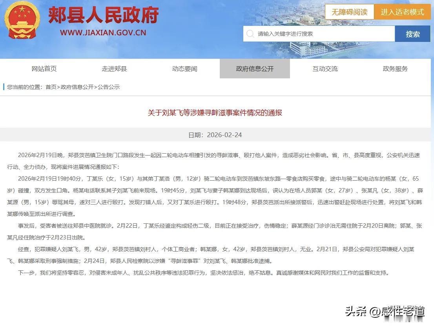Click paragraph starting 经查，犯罪嫌疑人刘某飞
This screenshot has height=326, width=434.
[x=211, y=255]
